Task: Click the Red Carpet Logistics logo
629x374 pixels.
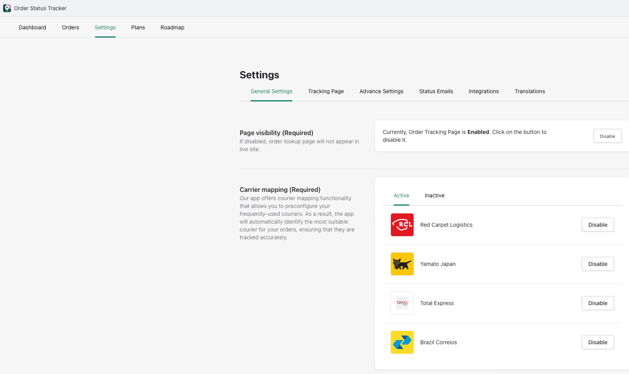Action: 402,224
